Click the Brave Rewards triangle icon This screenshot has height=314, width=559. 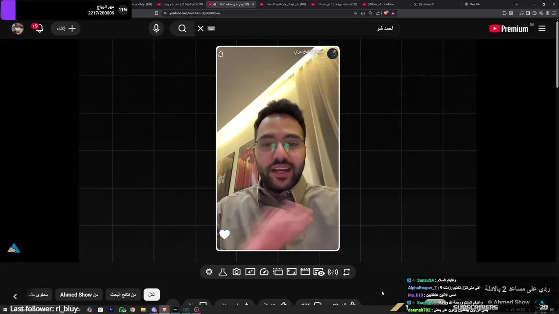[x=393, y=13]
